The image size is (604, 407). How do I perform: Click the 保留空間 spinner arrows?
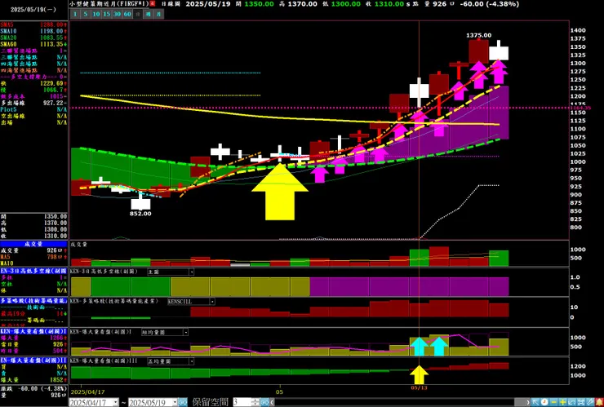255,402
